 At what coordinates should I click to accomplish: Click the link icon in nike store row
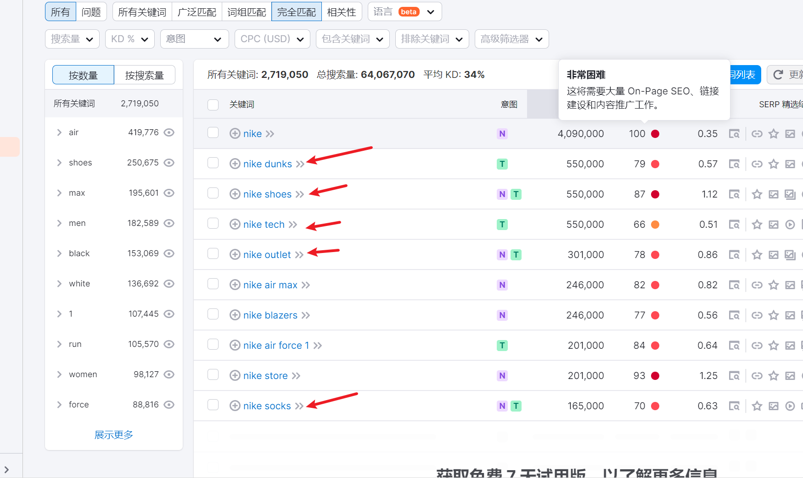click(x=757, y=376)
